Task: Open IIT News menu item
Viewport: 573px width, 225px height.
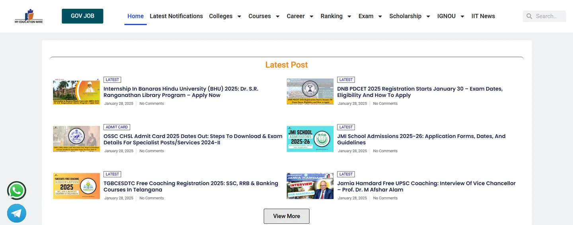Action: point(483,16)
